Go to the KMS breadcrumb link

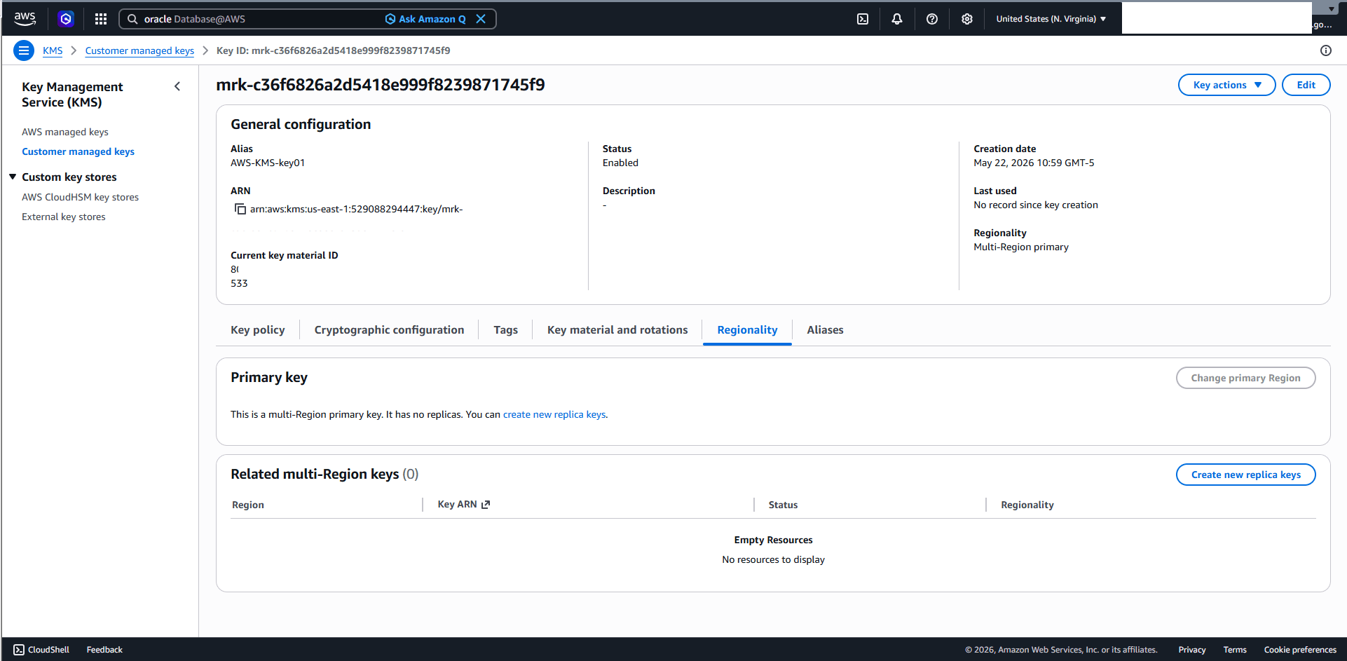[x=53, y=50]
